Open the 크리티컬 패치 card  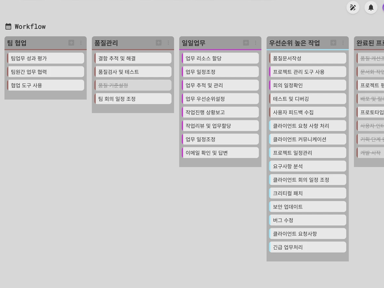tap(308, 193)
